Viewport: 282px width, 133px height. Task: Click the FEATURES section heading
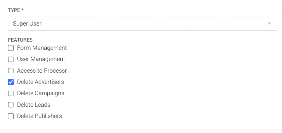20,40
